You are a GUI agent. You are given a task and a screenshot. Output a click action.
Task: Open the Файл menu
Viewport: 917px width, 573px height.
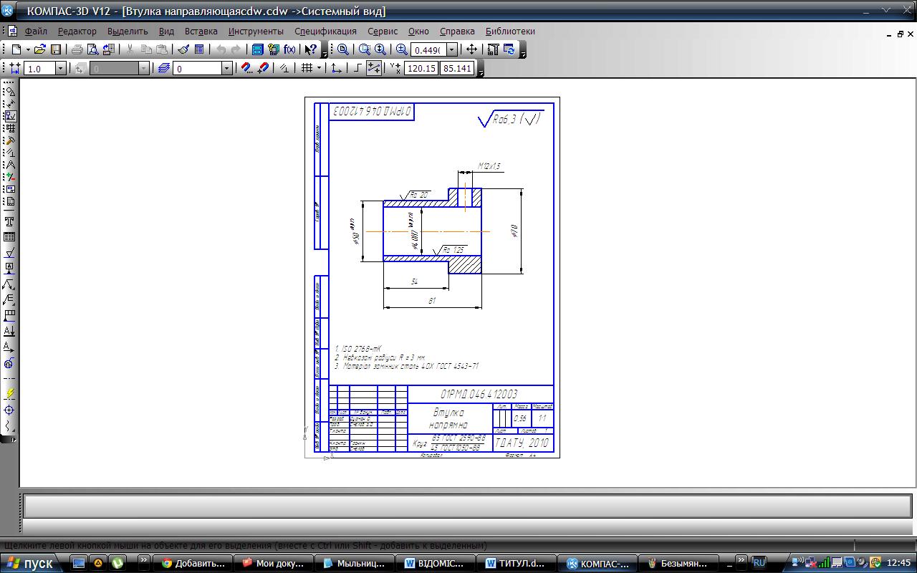(x=36, y=32)
